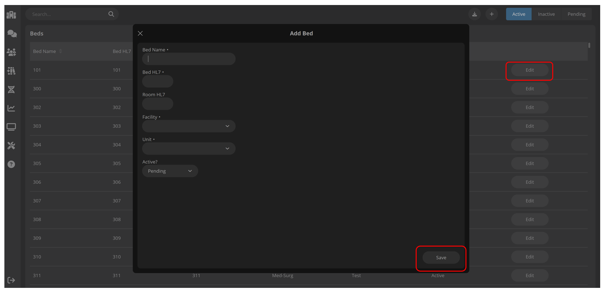Edit bed 300

click(530, 89)
